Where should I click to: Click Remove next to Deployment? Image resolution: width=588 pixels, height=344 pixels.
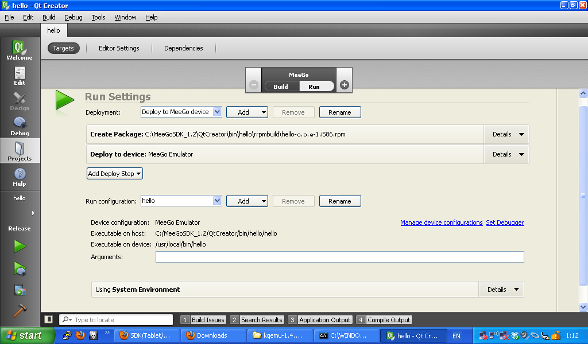point(293,112)
